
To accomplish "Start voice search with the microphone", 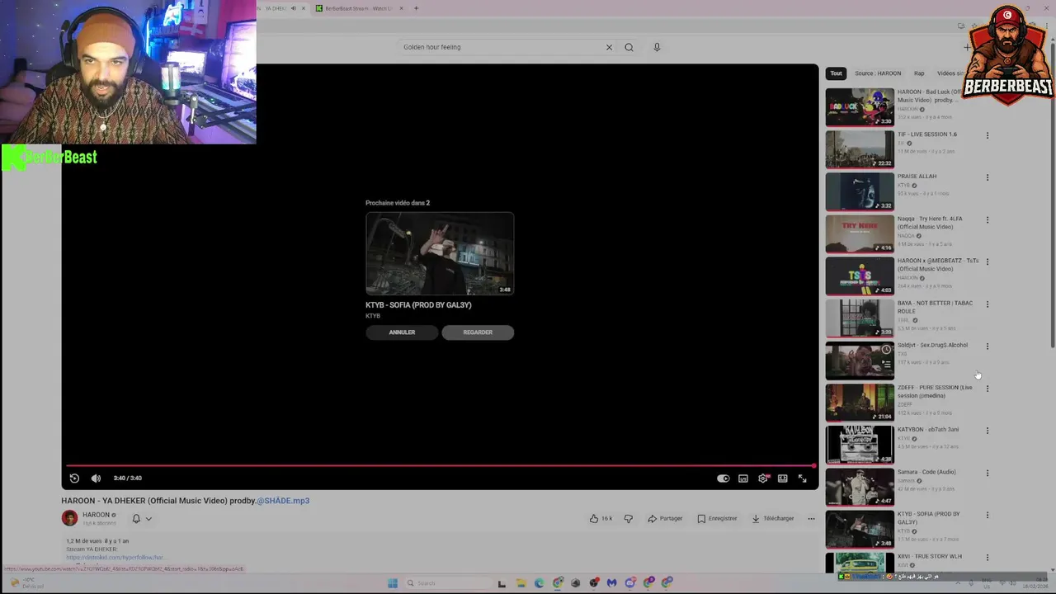I will [657, 47].
